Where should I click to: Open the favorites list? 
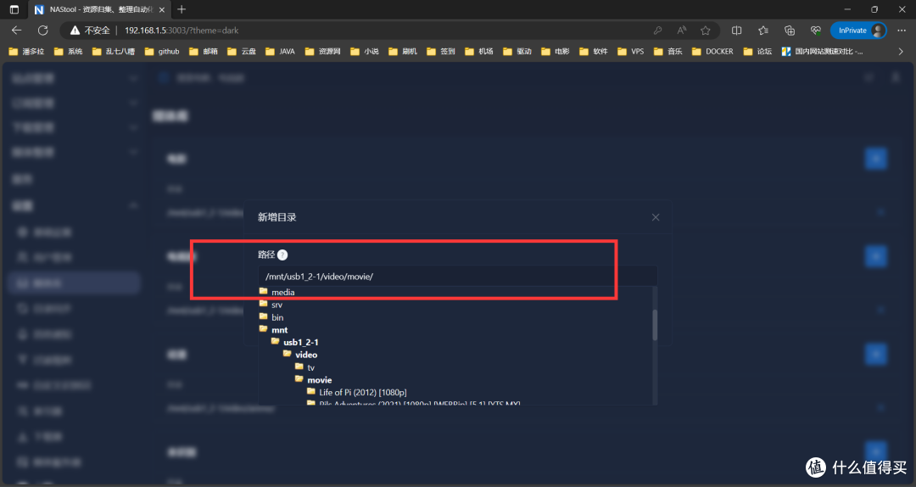(763, 31)
